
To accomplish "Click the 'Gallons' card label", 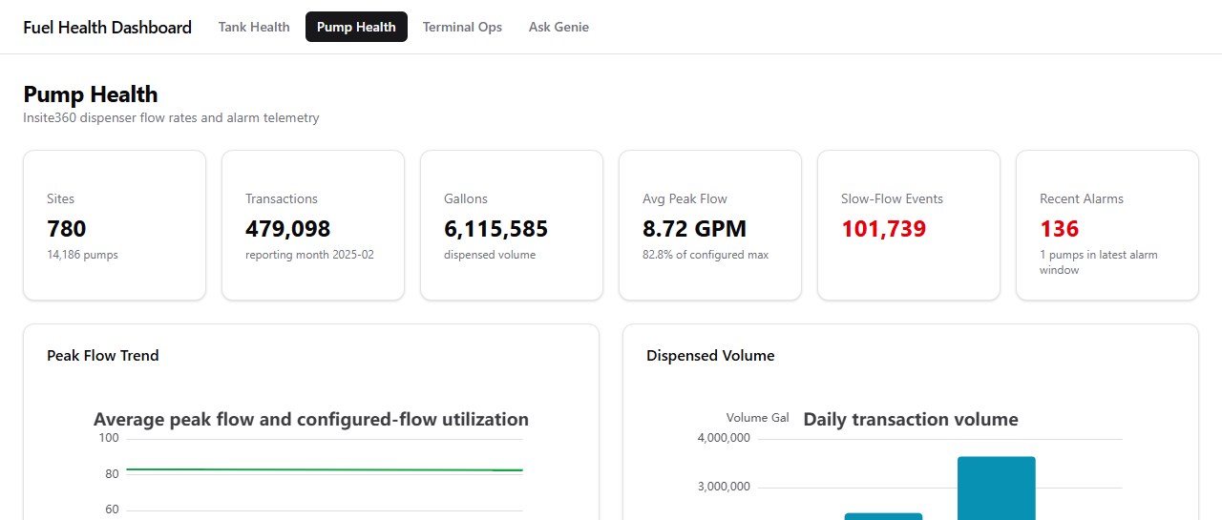I will click(466, 199).
